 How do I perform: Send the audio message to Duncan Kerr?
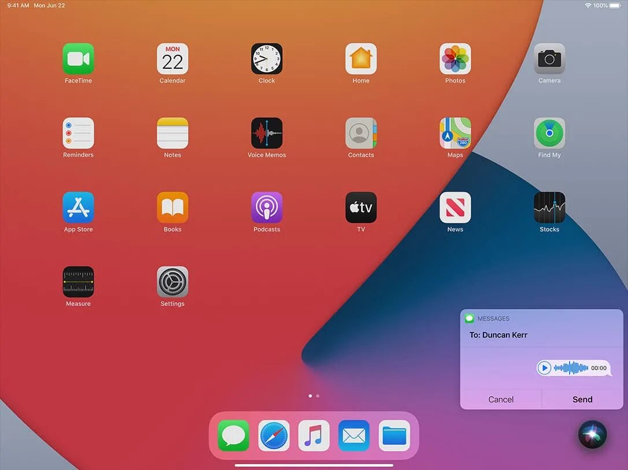582,399
